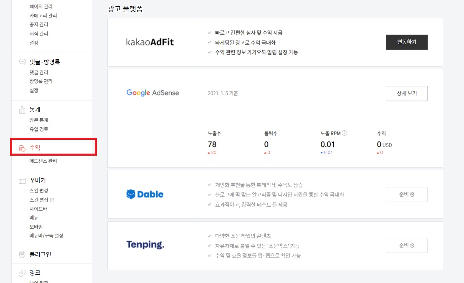Open 카테고리 관리 in the sidebar
The width and height of the screenshot is (464, 283).
click(x=43, y=16)
